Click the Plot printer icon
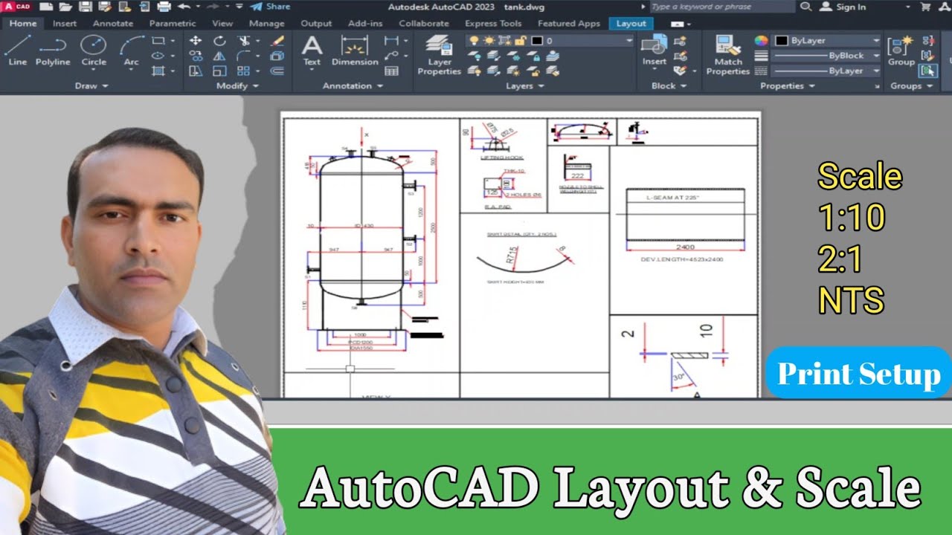 pos(164,7)
